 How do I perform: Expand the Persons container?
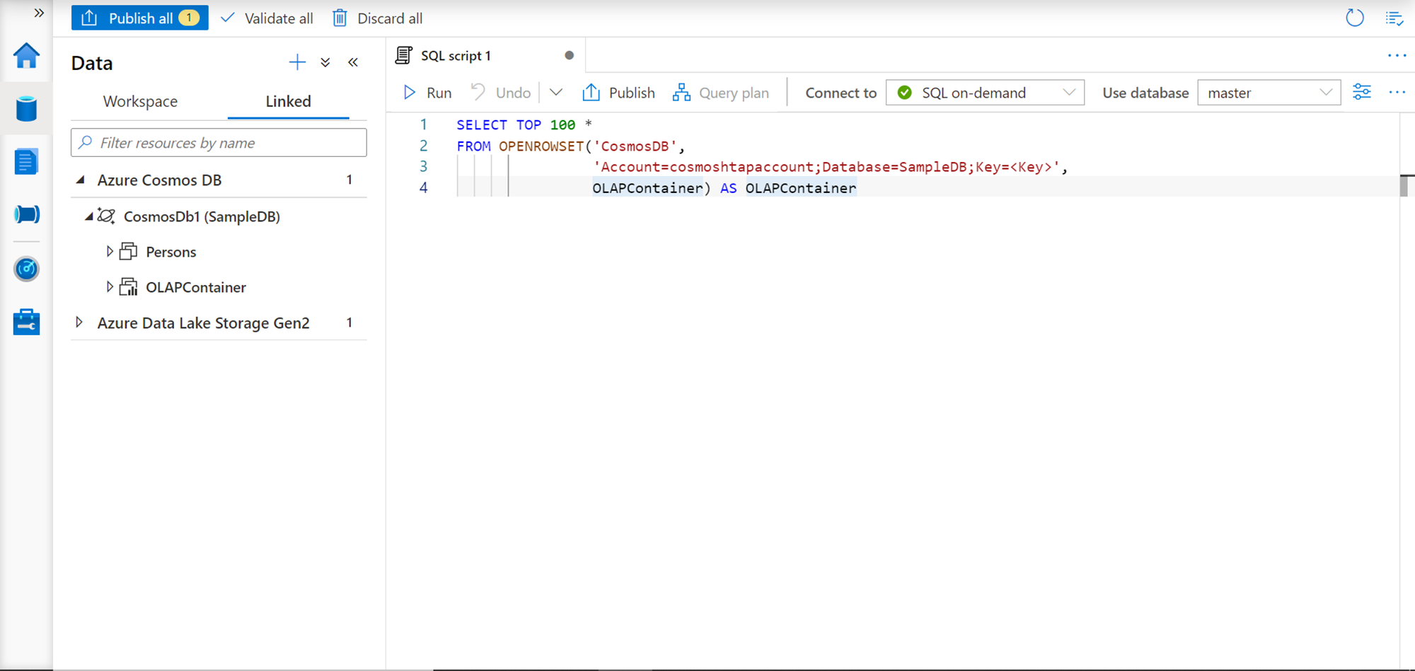(x=110, y=251)
